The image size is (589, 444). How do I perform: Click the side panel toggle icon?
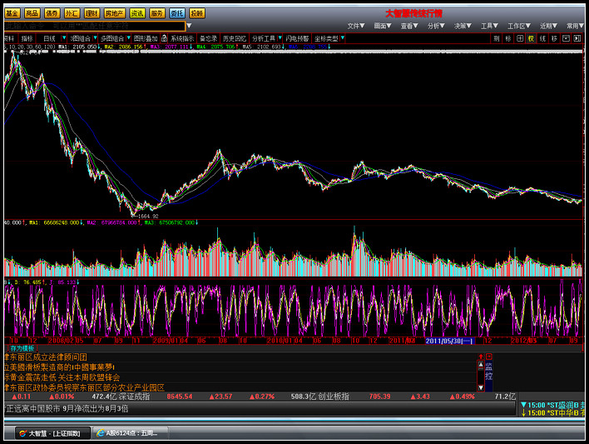577,38
